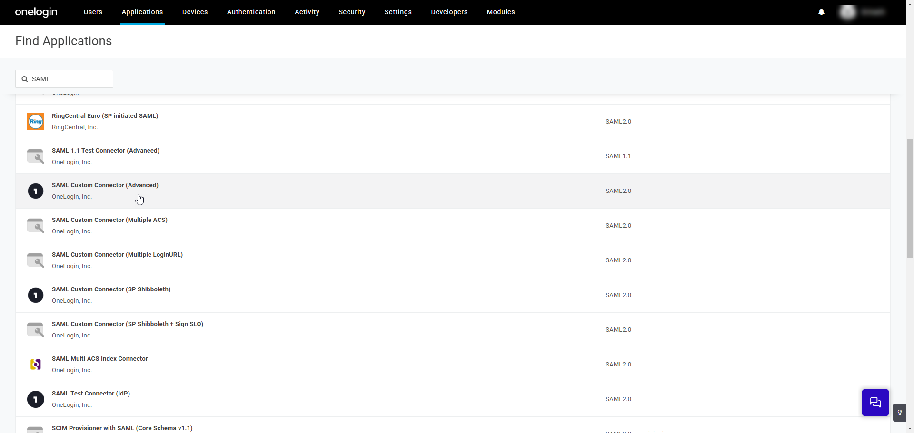The image size is (914, 433).
Task: Open the notifications bell
Action: (821, 12)
